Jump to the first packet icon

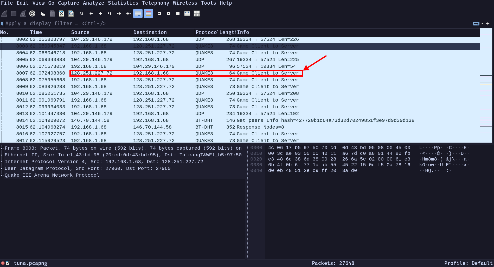(119, 14)
